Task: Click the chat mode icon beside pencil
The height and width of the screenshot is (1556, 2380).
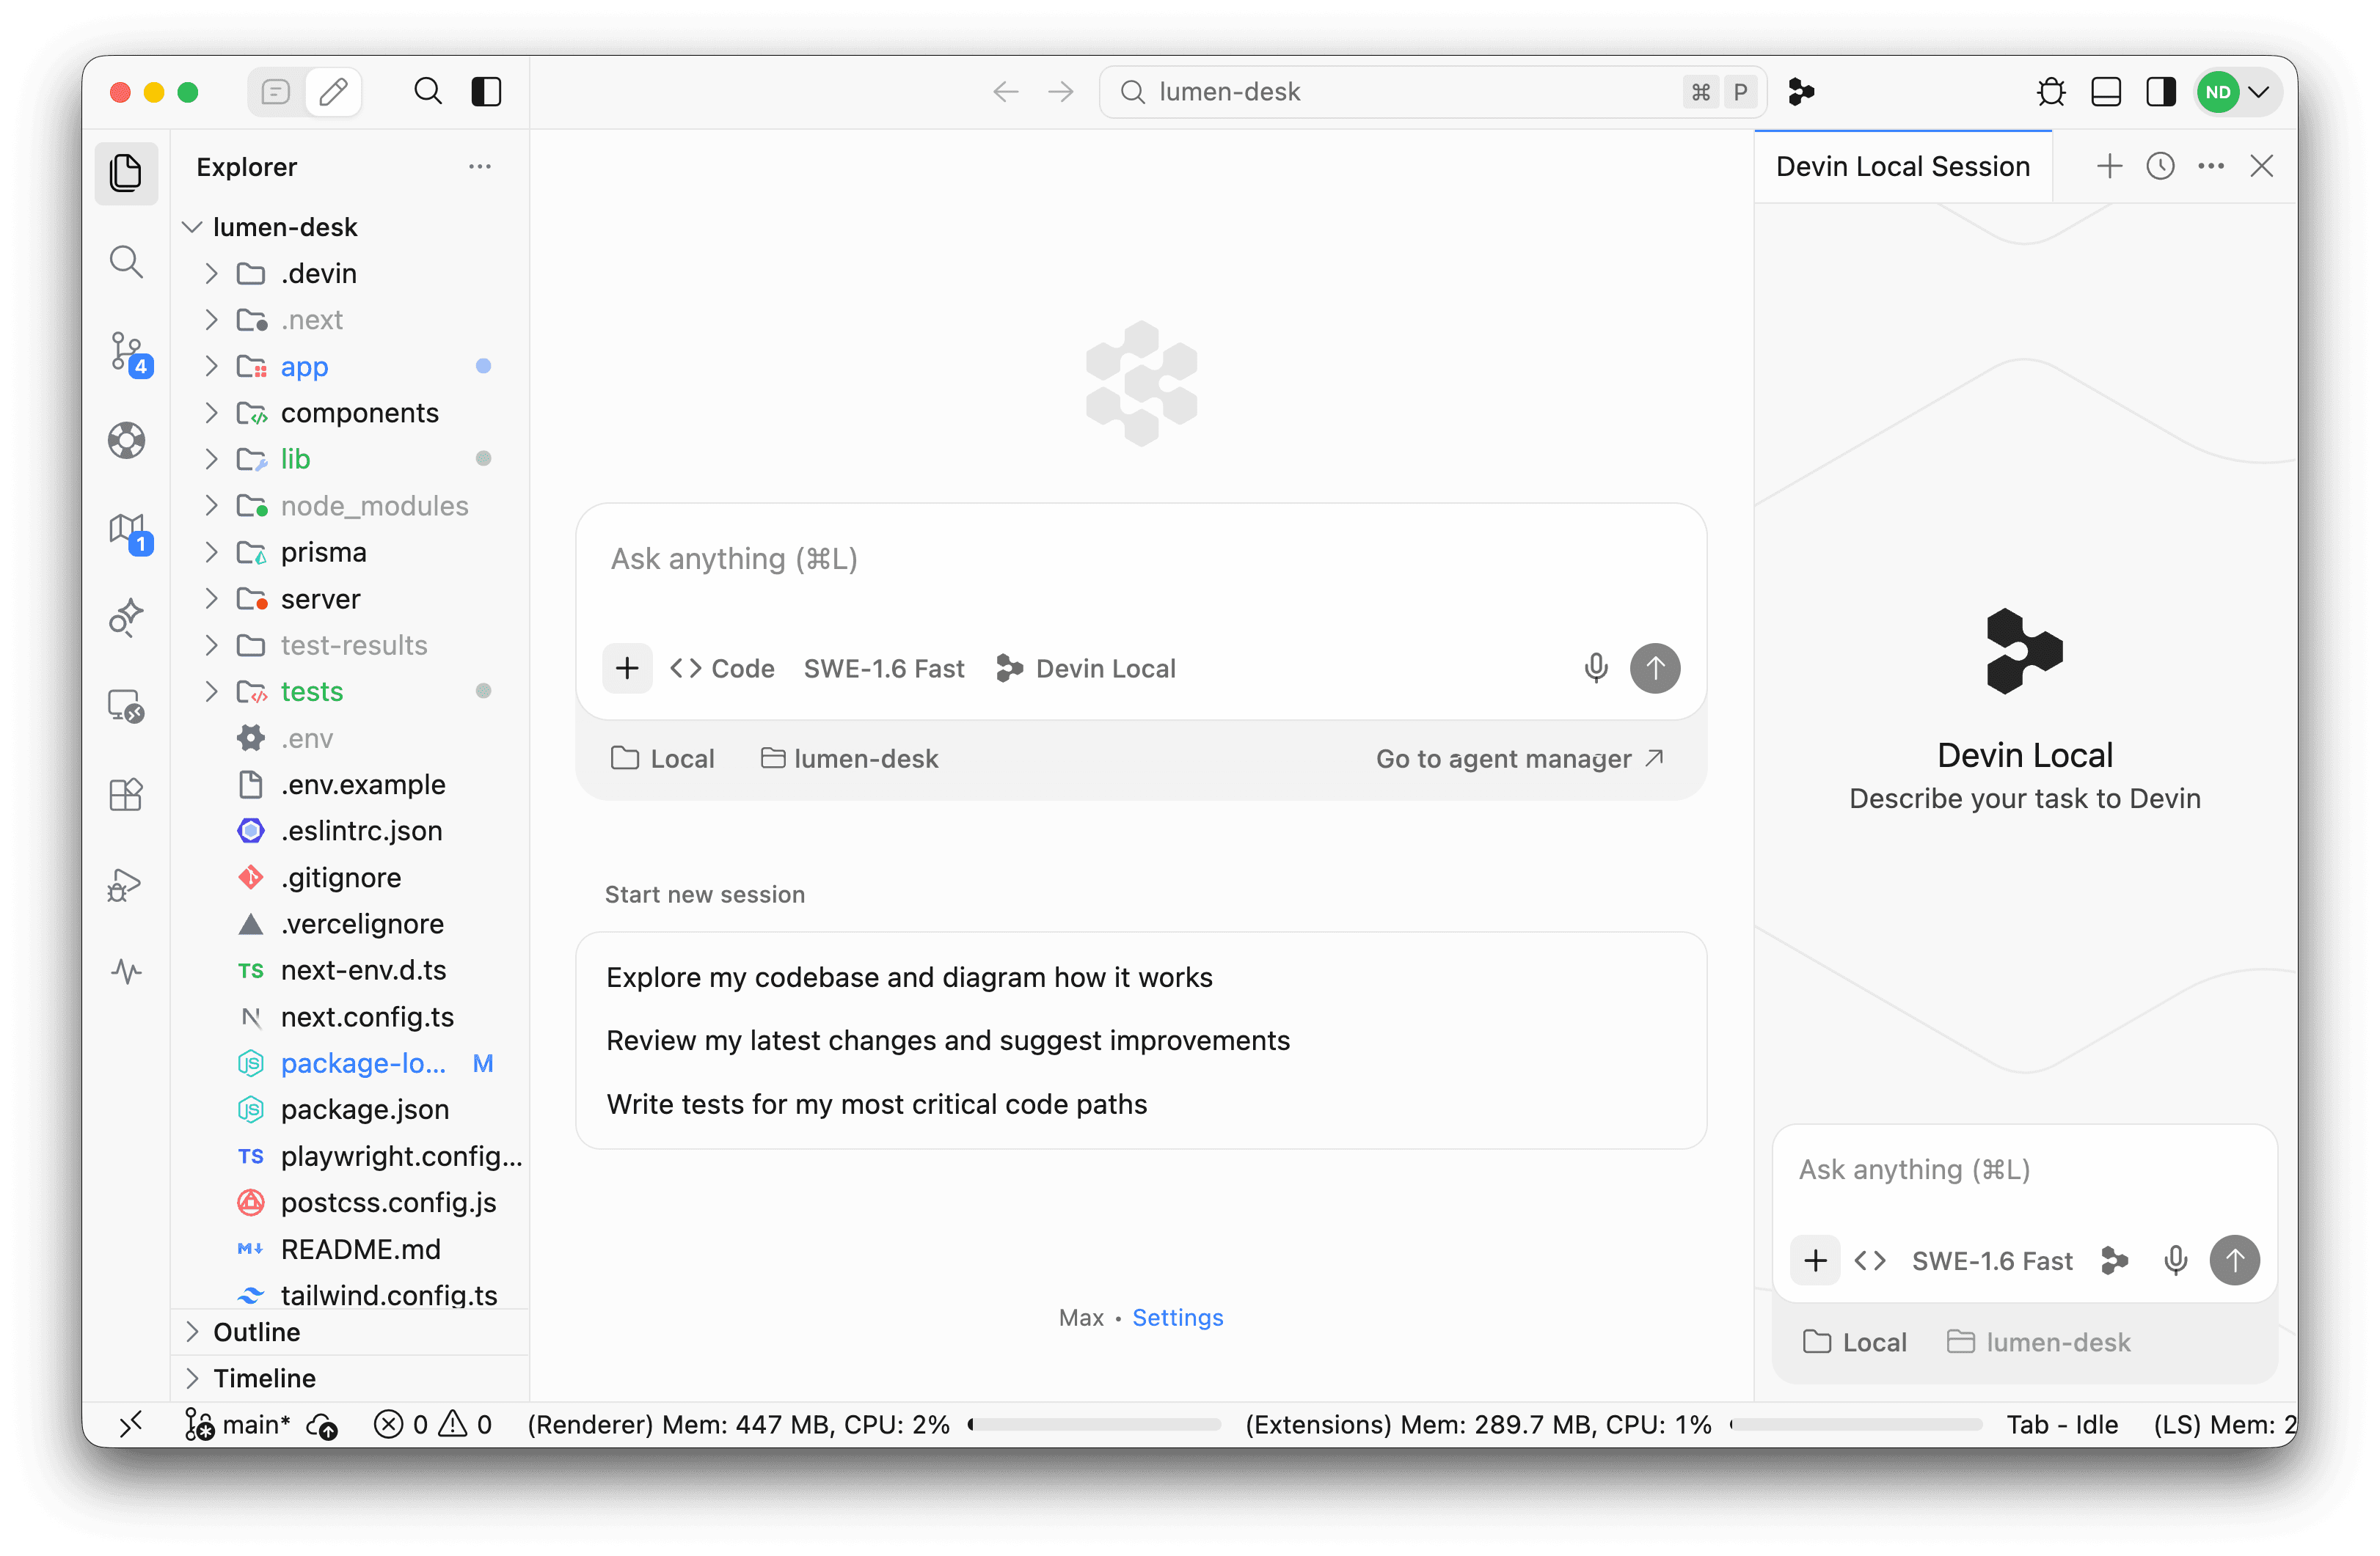Action: point(276,92)
